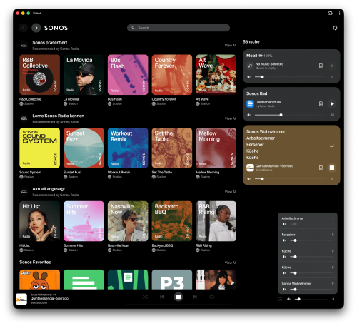Open the Nashville Now station tile
This screenshot has width=357, height=326.
[128, 221]
